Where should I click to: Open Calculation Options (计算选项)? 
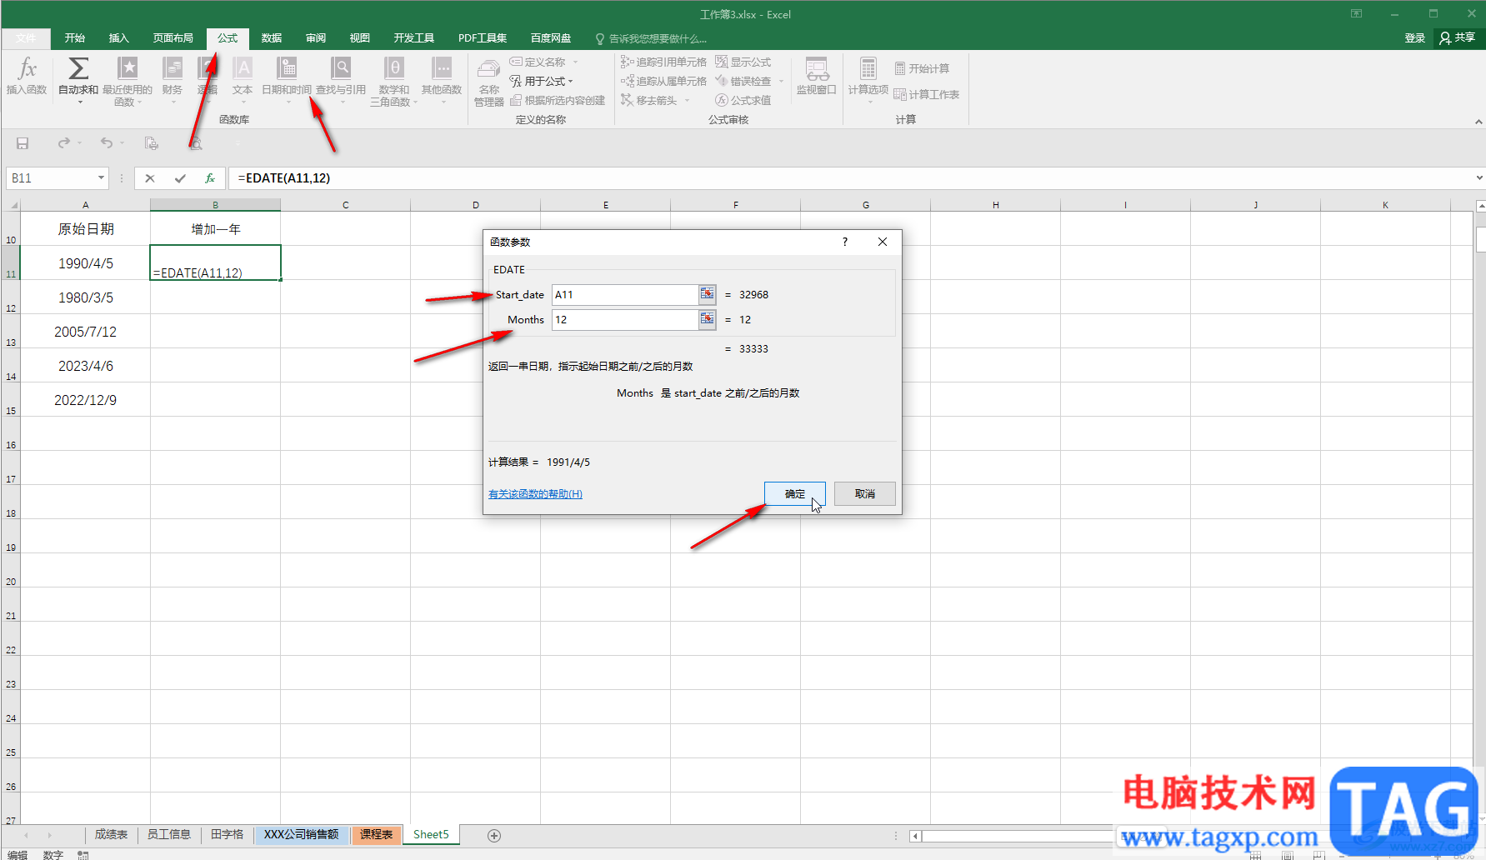pyautogui.click(x=868, y=80)
